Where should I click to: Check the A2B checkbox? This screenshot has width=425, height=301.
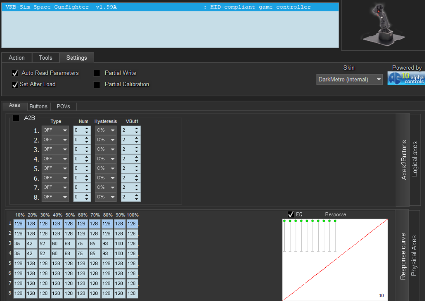click(x=16, y=118)
